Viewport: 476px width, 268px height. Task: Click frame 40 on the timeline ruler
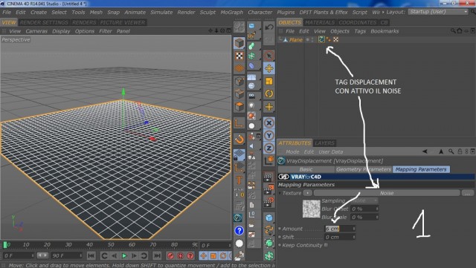89,244
